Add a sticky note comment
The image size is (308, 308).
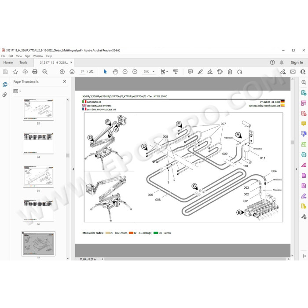pos(190,72)
